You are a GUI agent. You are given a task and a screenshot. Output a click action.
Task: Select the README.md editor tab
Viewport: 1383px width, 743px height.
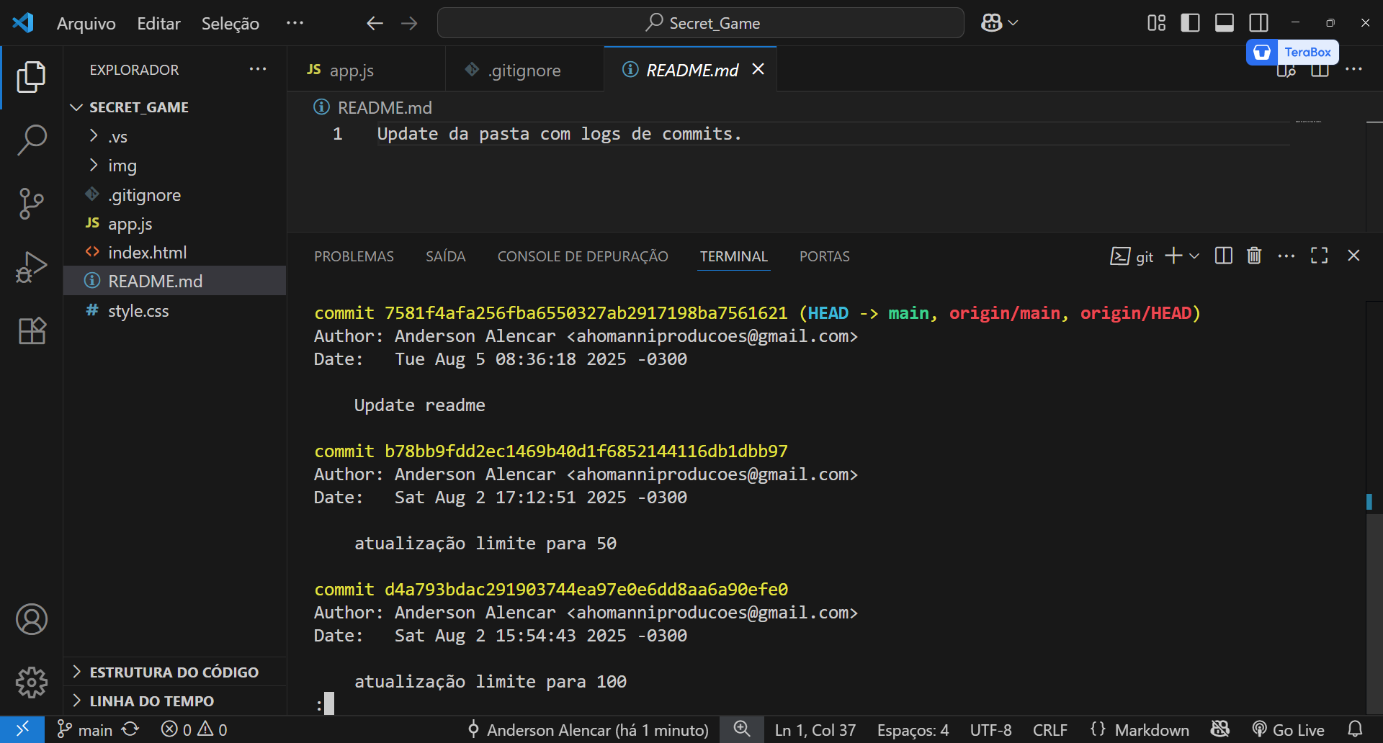click(690, 70)
